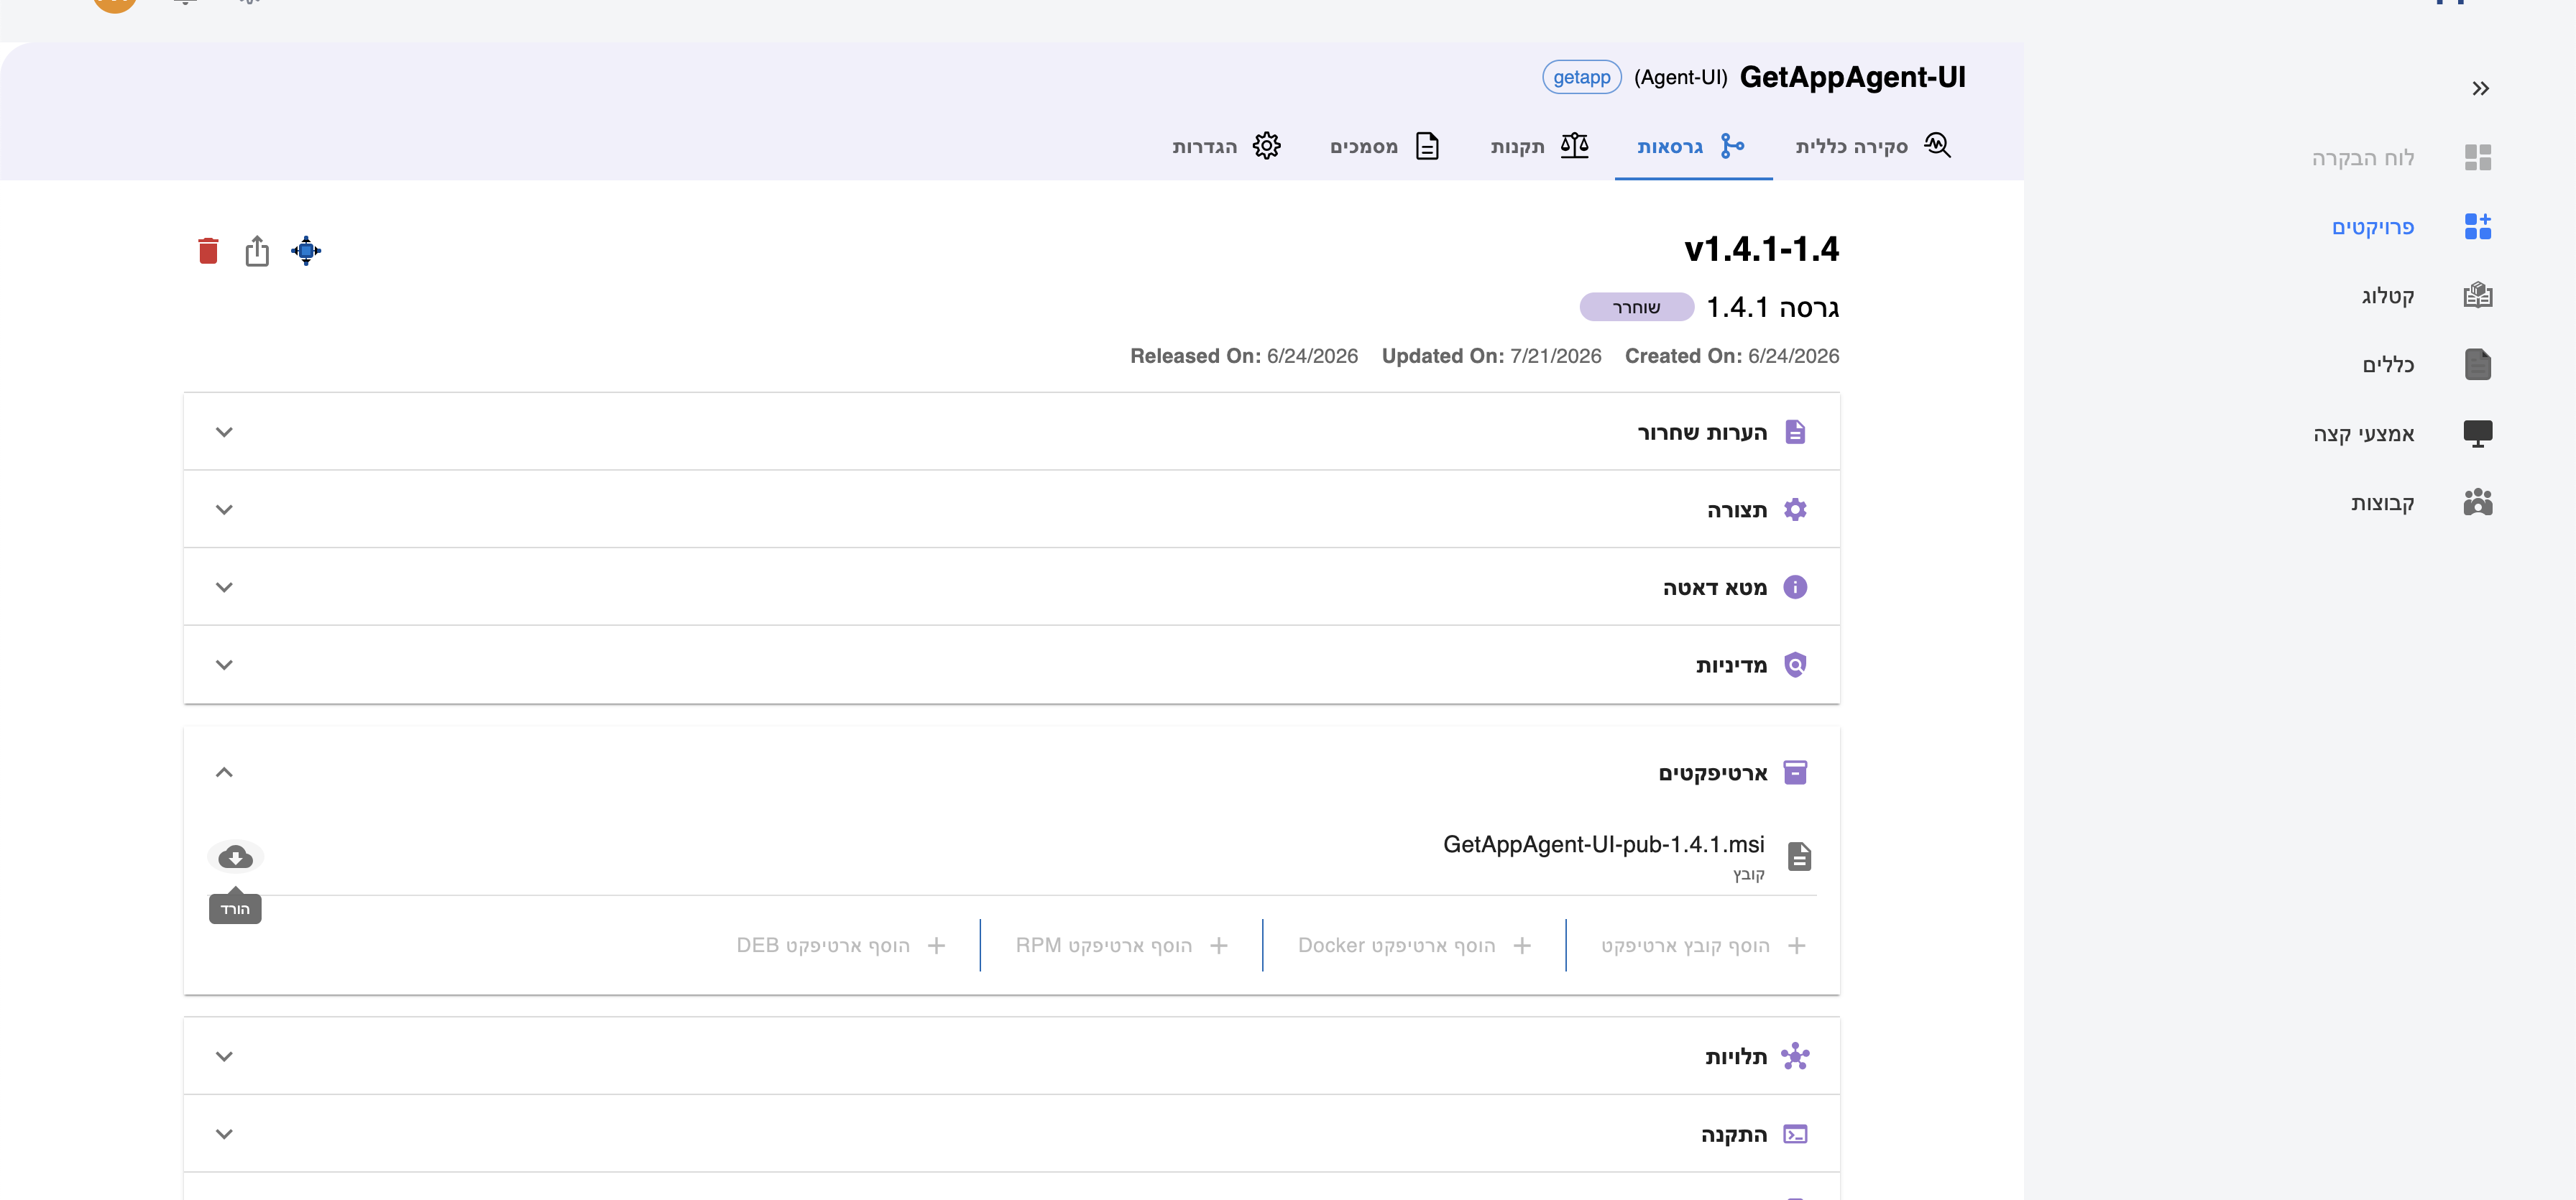
Task: Collapse the sidebar with double chevron icon
Action: 2481,88
